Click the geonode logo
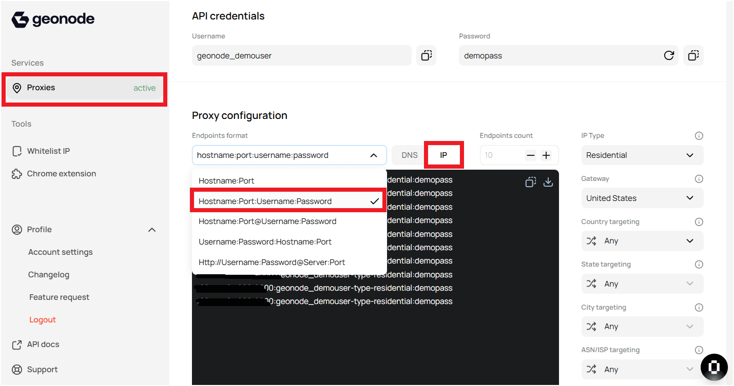Screen dimensions: 734x386 point(52,19)
